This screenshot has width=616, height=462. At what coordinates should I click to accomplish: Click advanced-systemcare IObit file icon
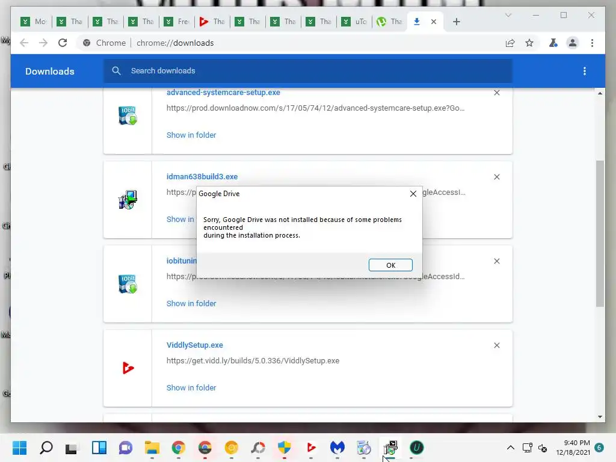coord(128,115)
